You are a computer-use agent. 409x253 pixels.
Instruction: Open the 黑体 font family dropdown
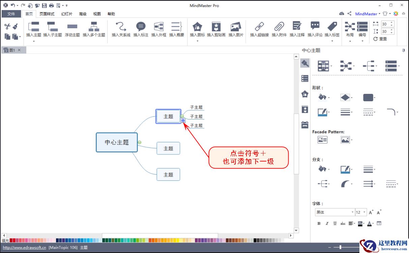(352, 212)
